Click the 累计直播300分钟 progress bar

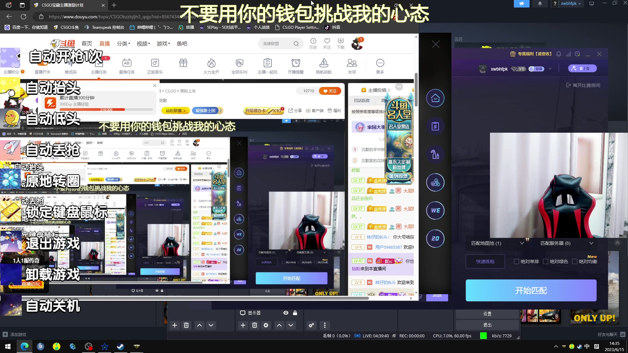coord(106,109)
